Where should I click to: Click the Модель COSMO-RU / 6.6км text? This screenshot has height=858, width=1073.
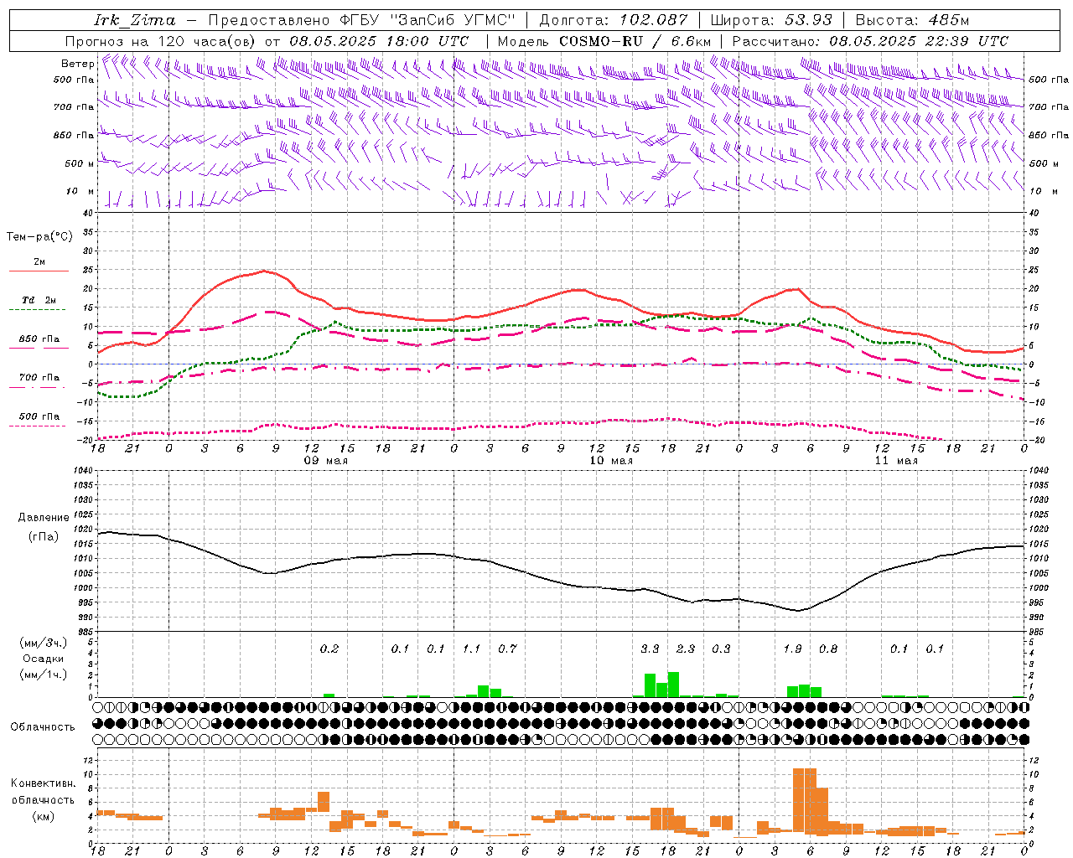coord(604,41)
